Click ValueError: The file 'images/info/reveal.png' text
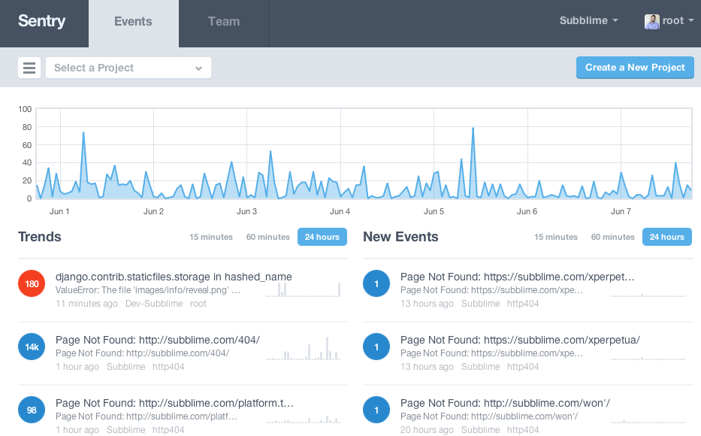The height and width of the screenshot is (436, 701). click(x=147, y=290)
